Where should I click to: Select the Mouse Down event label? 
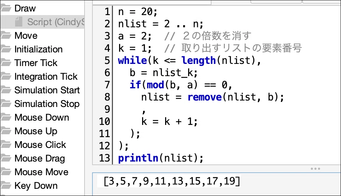click(42, 118)
